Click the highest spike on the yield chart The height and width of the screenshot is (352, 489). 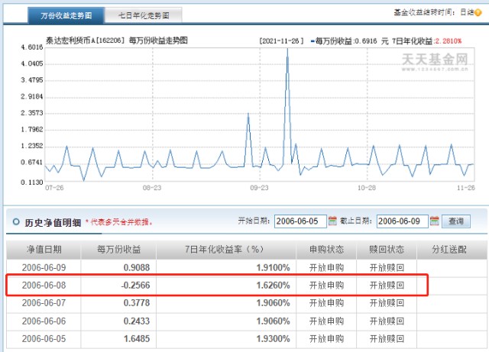287,50
